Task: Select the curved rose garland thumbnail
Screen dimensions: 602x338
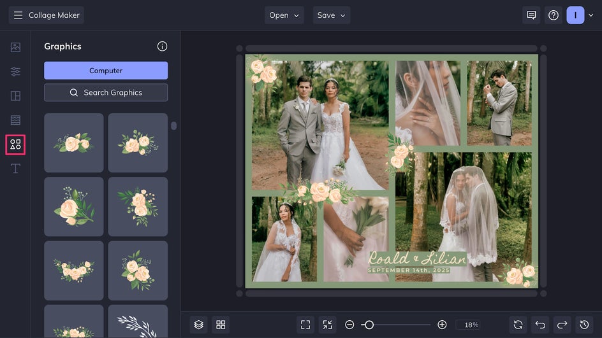Action: coord(74,271)
